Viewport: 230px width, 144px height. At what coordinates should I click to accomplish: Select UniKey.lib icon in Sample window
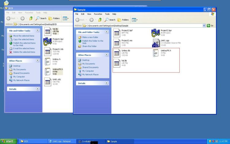(x=117, y=53)
